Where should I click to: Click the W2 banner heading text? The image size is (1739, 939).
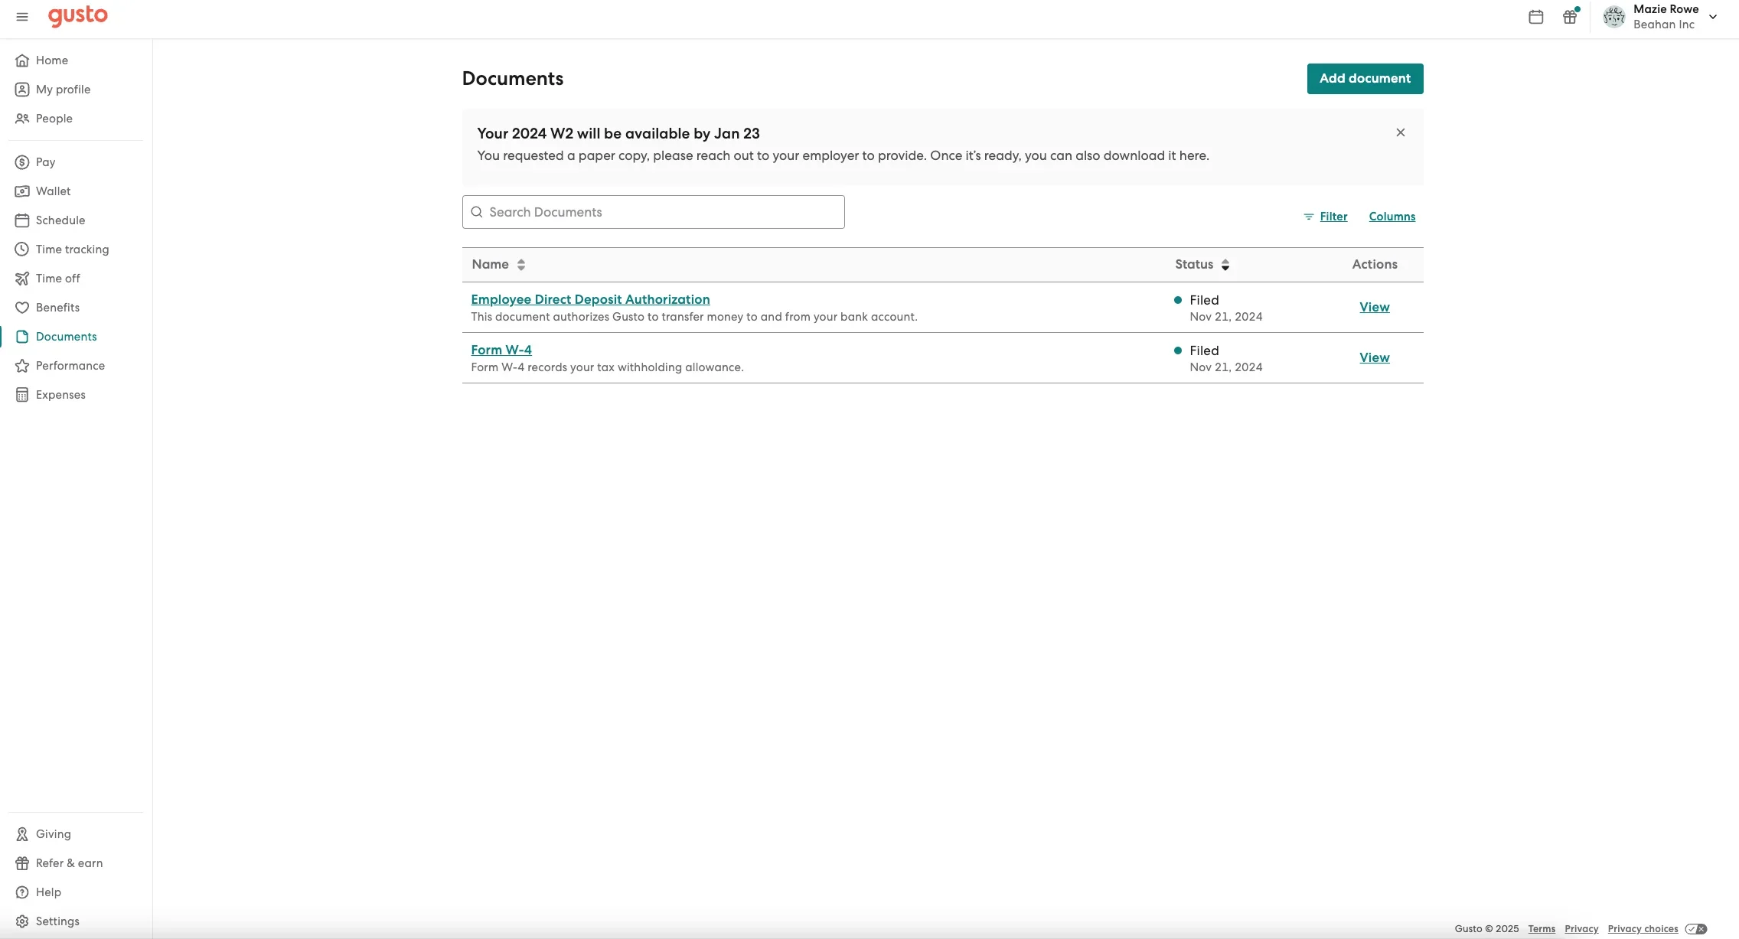point(618,133)
